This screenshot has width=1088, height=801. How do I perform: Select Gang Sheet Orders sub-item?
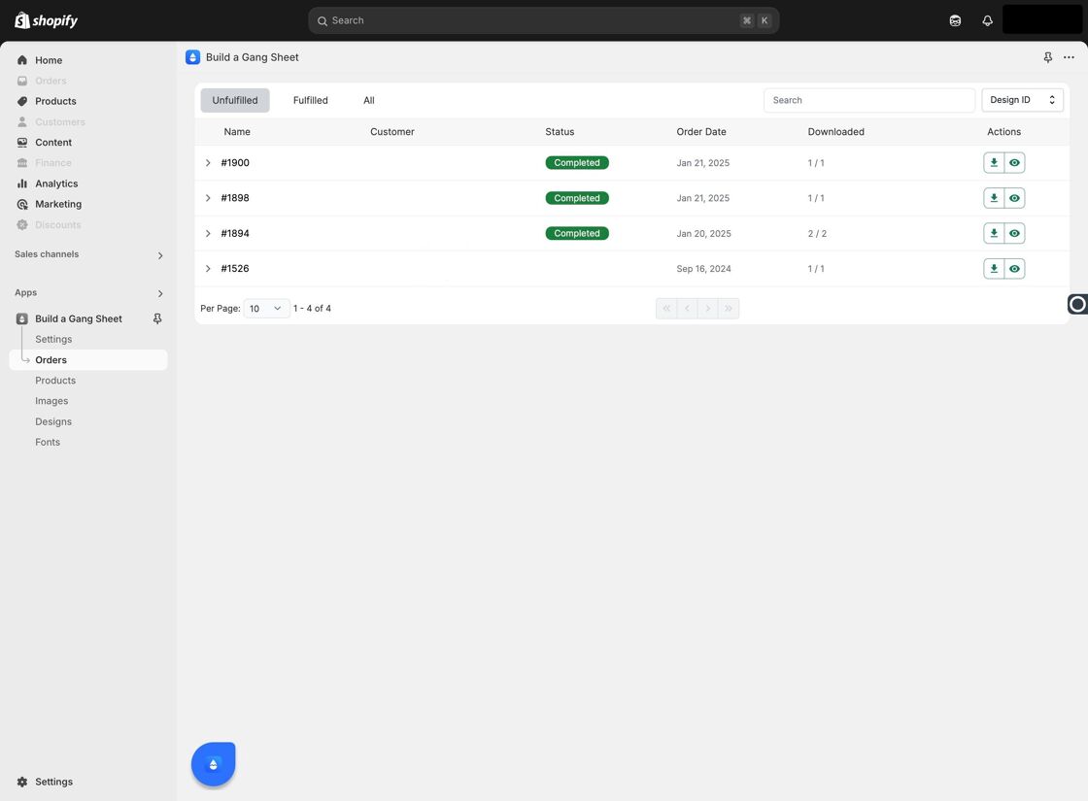(x=88, y=360)
